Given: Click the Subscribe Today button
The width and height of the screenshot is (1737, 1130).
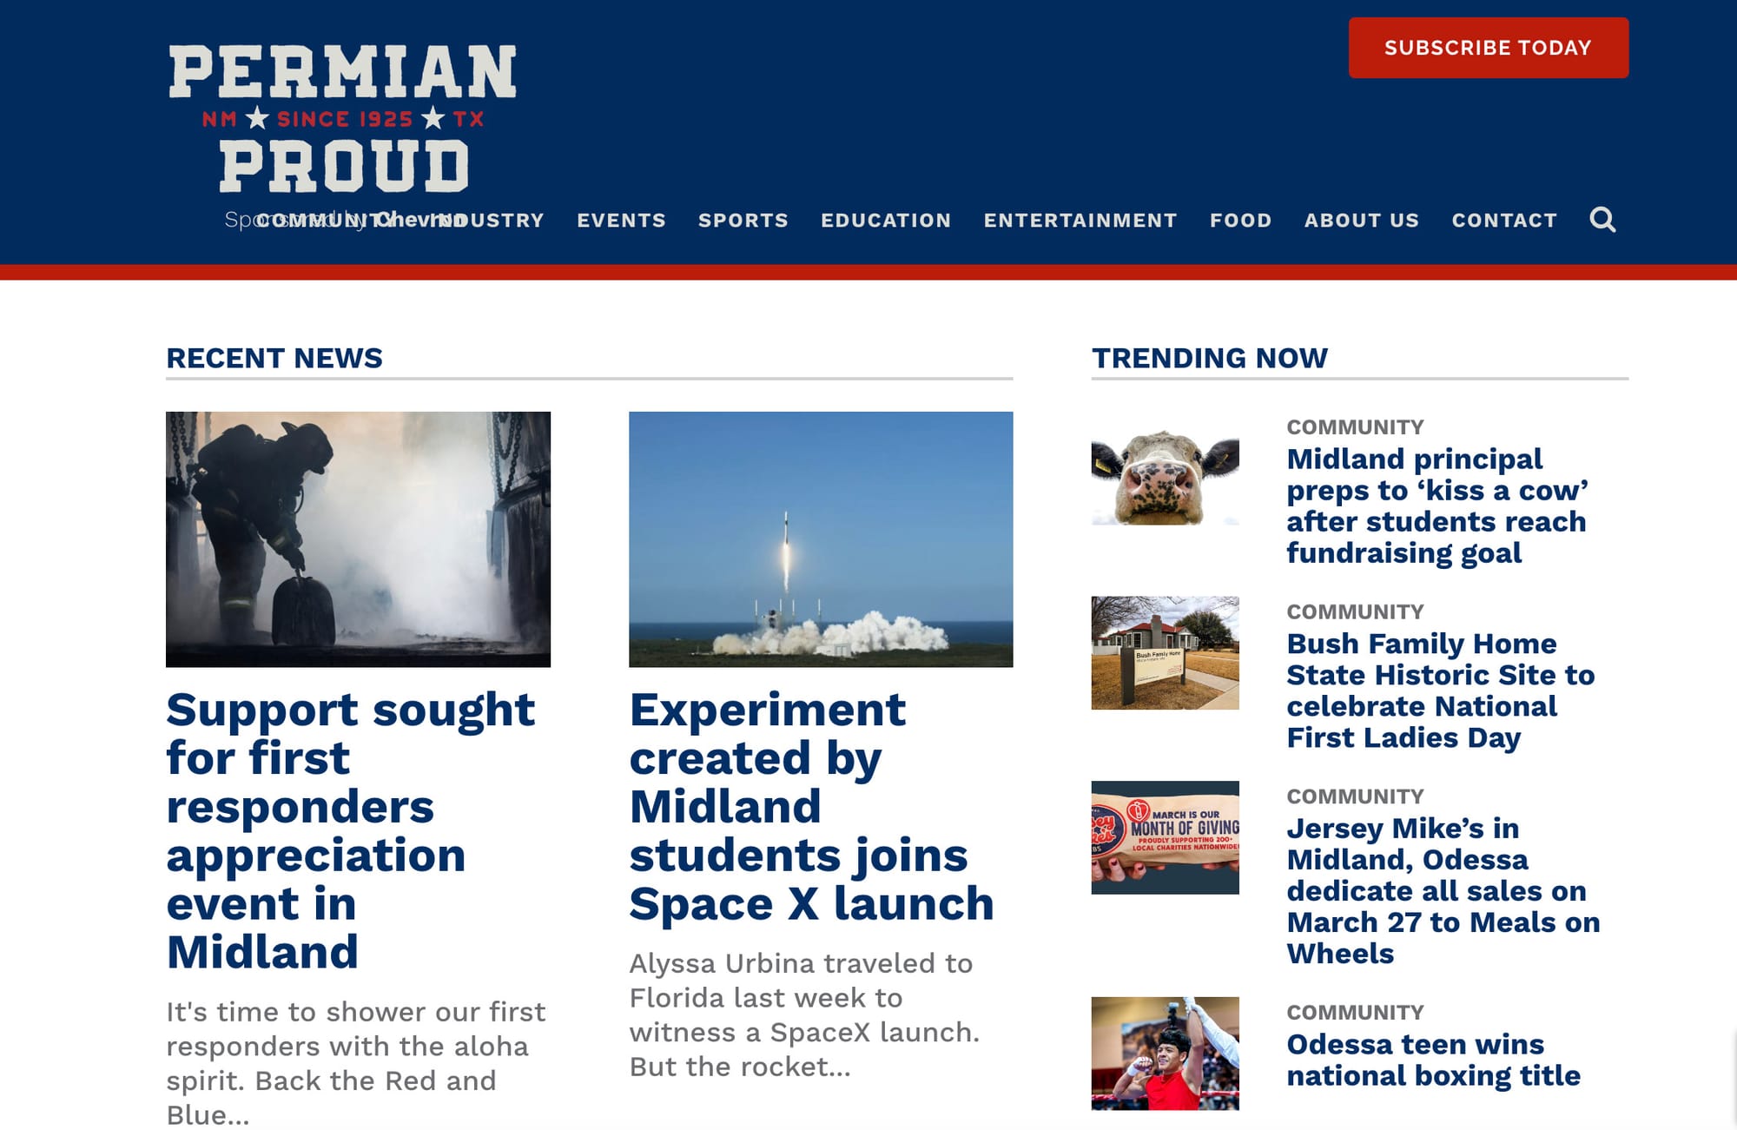Looking at the screenshot, I should pyautogui.click(x=1488, y=48).
